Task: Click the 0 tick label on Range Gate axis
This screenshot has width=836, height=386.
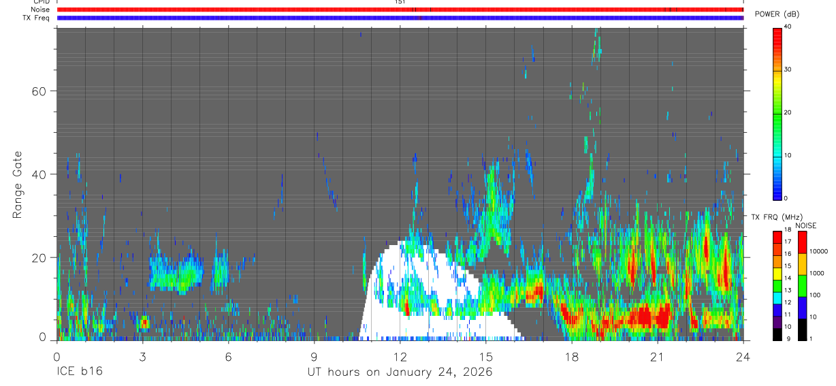Action: 44,337
